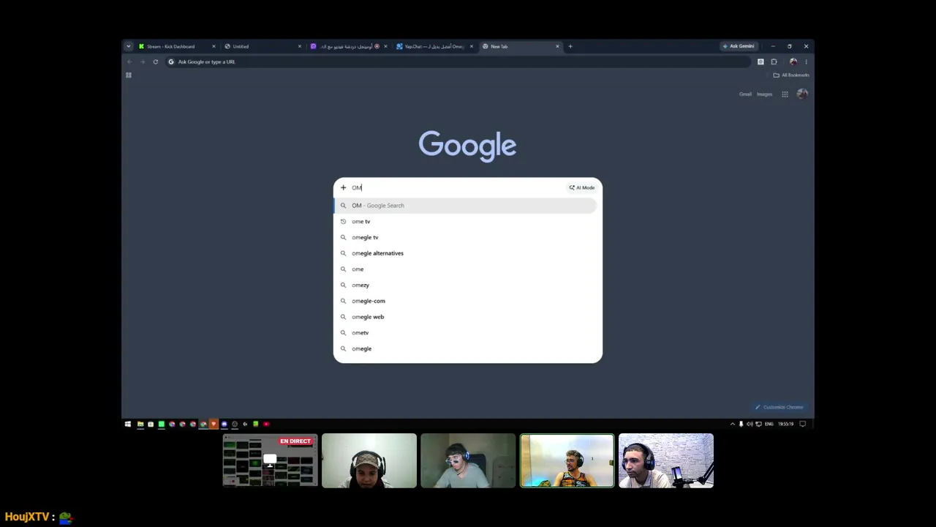Open the red app icon on taskbar
The width and height of the screenshot is (936, 527).
click(x=266, y=424)
